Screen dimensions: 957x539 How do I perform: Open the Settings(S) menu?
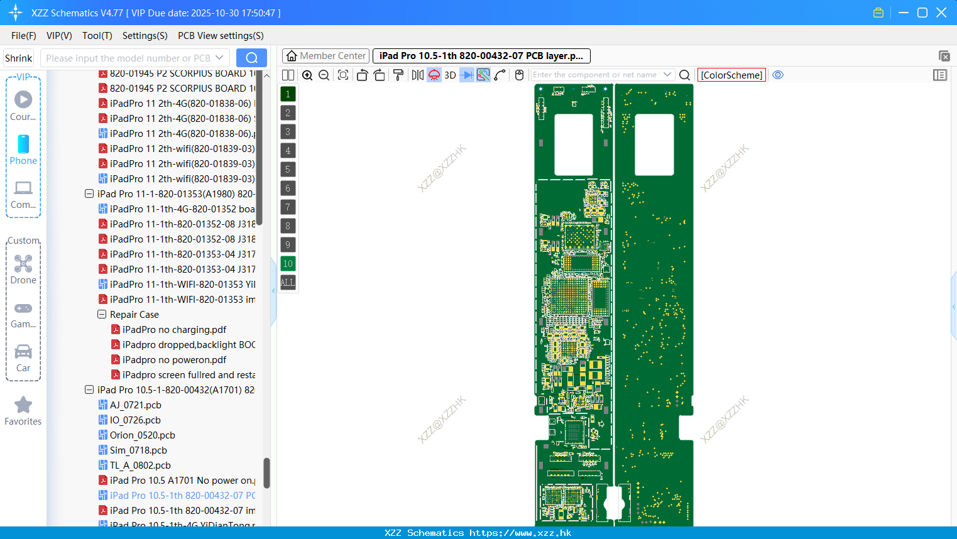(145, 36)
